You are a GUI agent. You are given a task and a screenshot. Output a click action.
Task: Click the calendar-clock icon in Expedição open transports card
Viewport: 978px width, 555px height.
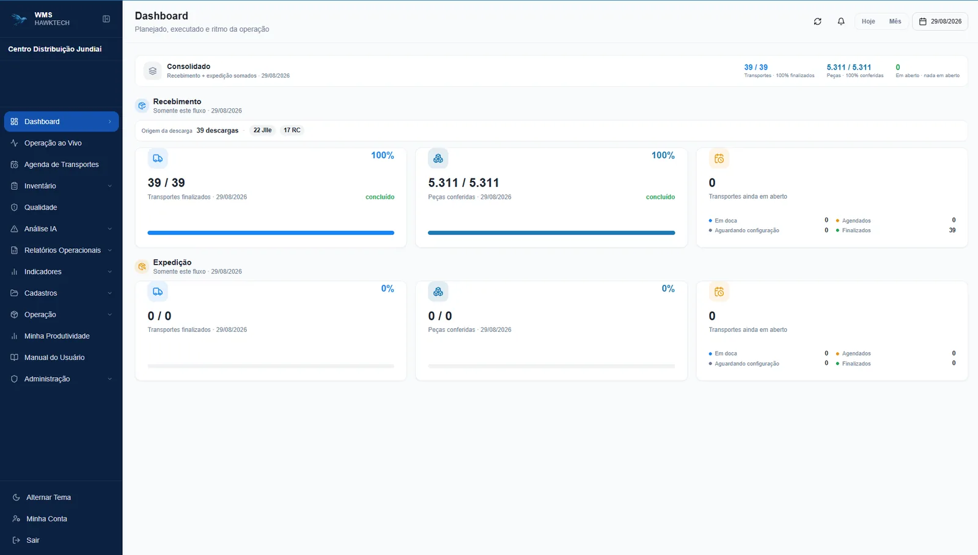click(x=719, y=292)
